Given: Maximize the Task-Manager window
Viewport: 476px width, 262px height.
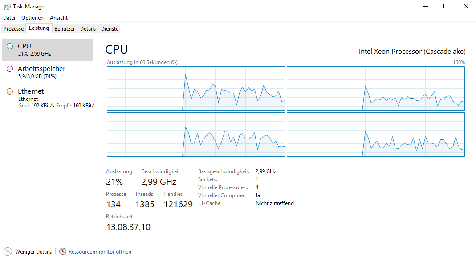Looking at the screenshot, I should click(x=446, y=7).
